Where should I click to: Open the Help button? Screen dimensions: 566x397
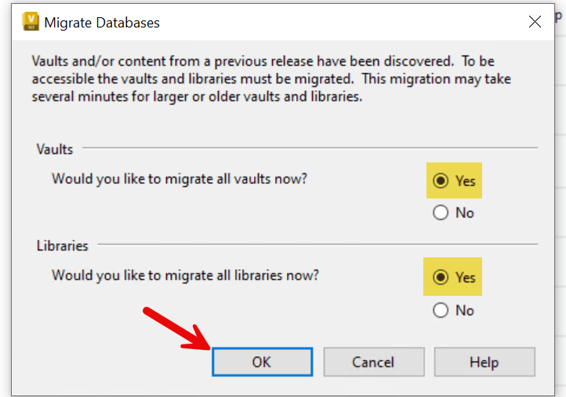[x=484, y=362]
